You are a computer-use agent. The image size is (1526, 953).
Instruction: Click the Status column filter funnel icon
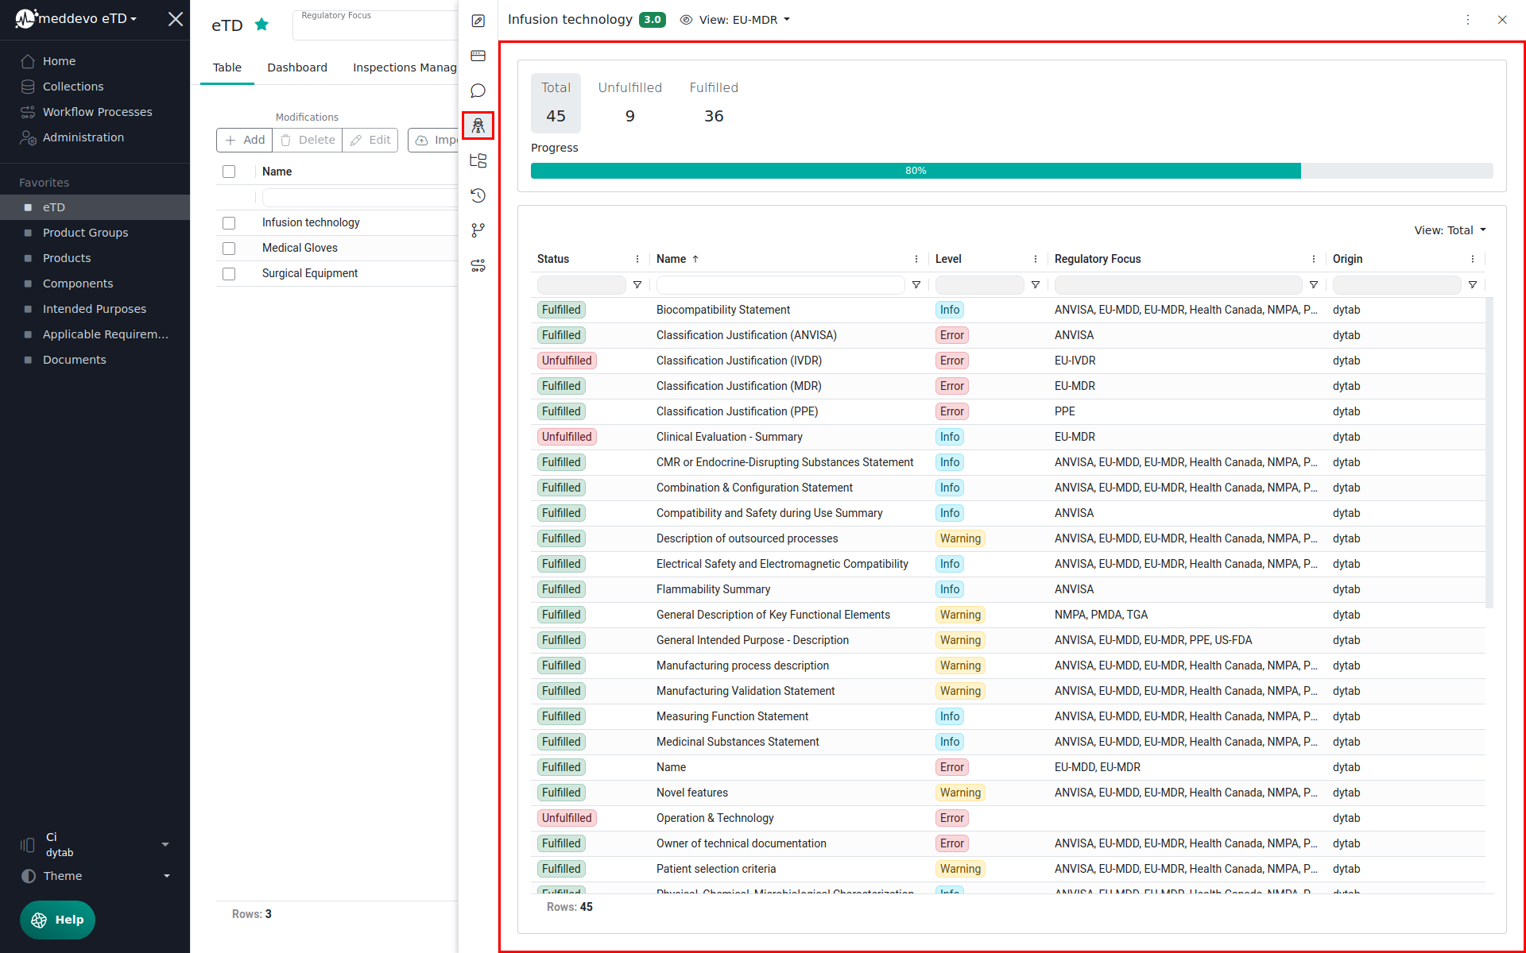point(637,284)
